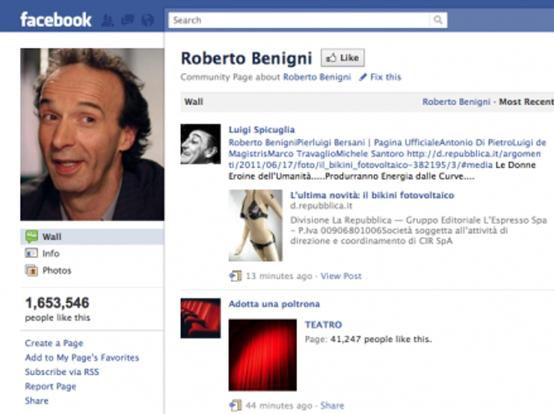
Task: Click the Wall speech-bubble icon in the sidebar
Action: [31, 237]
